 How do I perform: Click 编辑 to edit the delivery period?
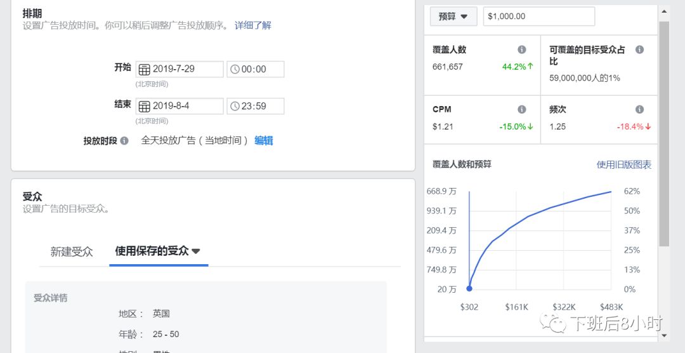point(264,140)
